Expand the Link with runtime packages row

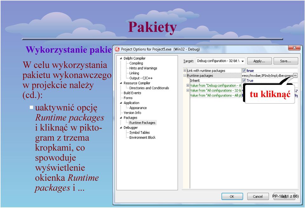click(185, 70)
